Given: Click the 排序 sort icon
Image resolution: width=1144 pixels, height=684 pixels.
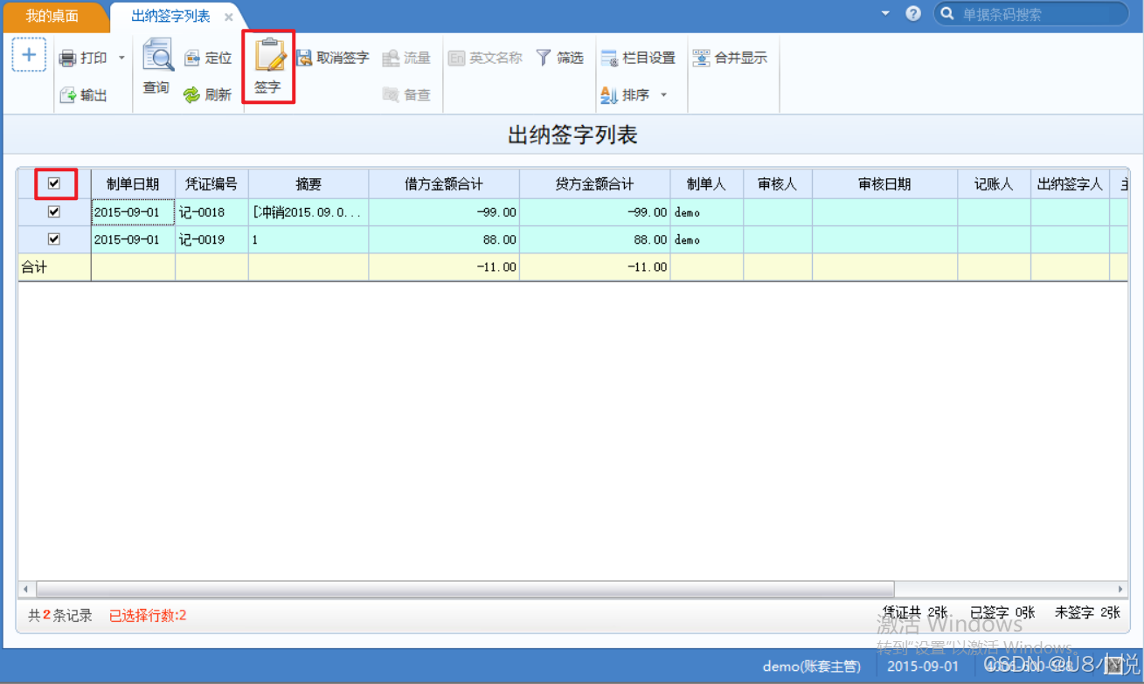Looking at the screenshot, I should 609,95.
